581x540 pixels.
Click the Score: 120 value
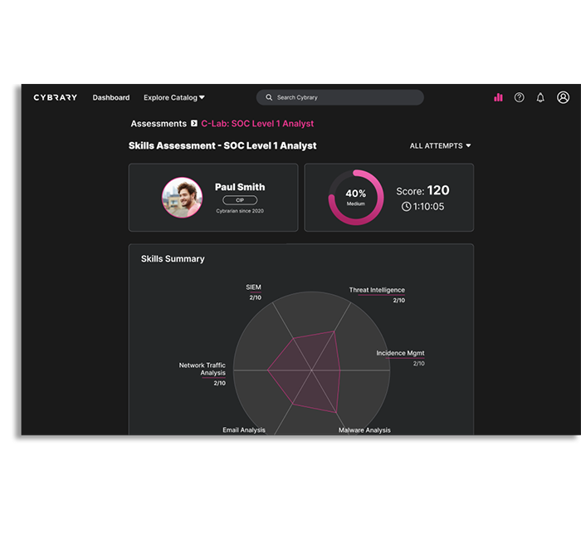[x=422, y=190]
